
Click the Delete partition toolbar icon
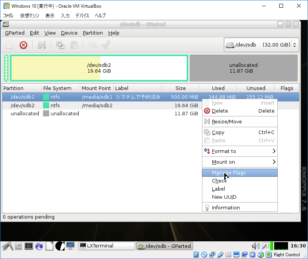[23, 45]
